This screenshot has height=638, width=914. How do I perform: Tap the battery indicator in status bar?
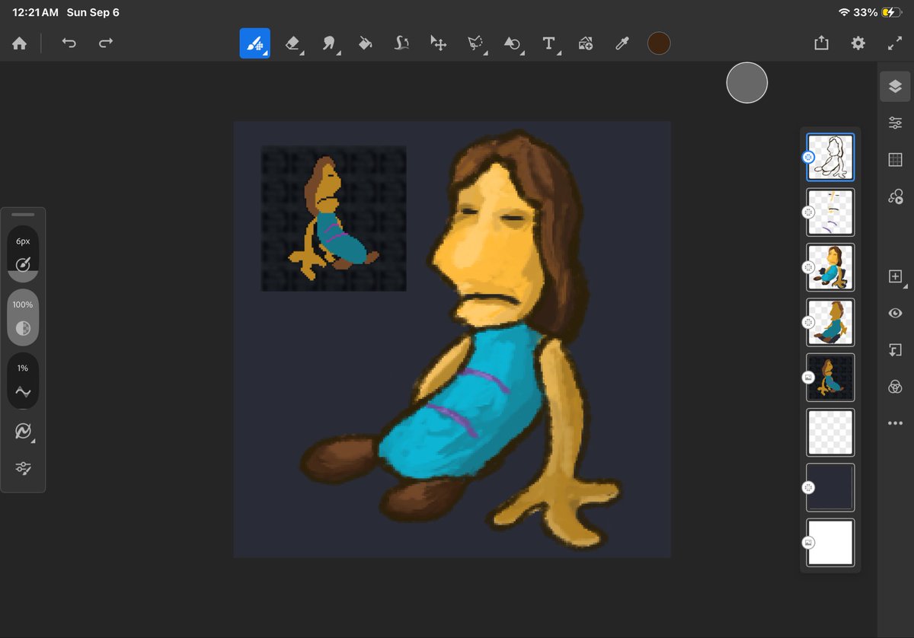890,12
